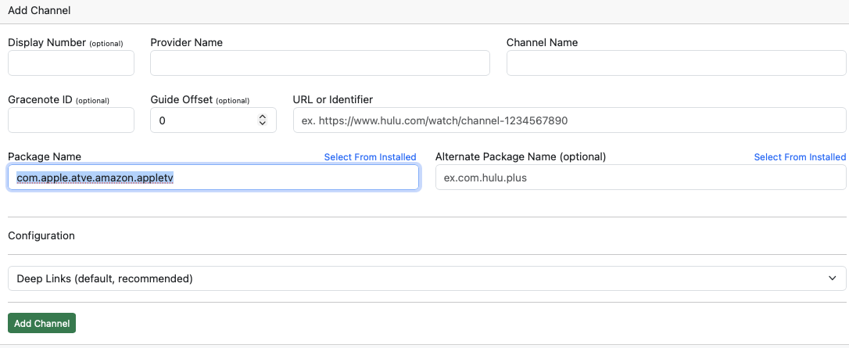
Task: Click the Guide Offset number field
Action: click(x=203, y=120)
